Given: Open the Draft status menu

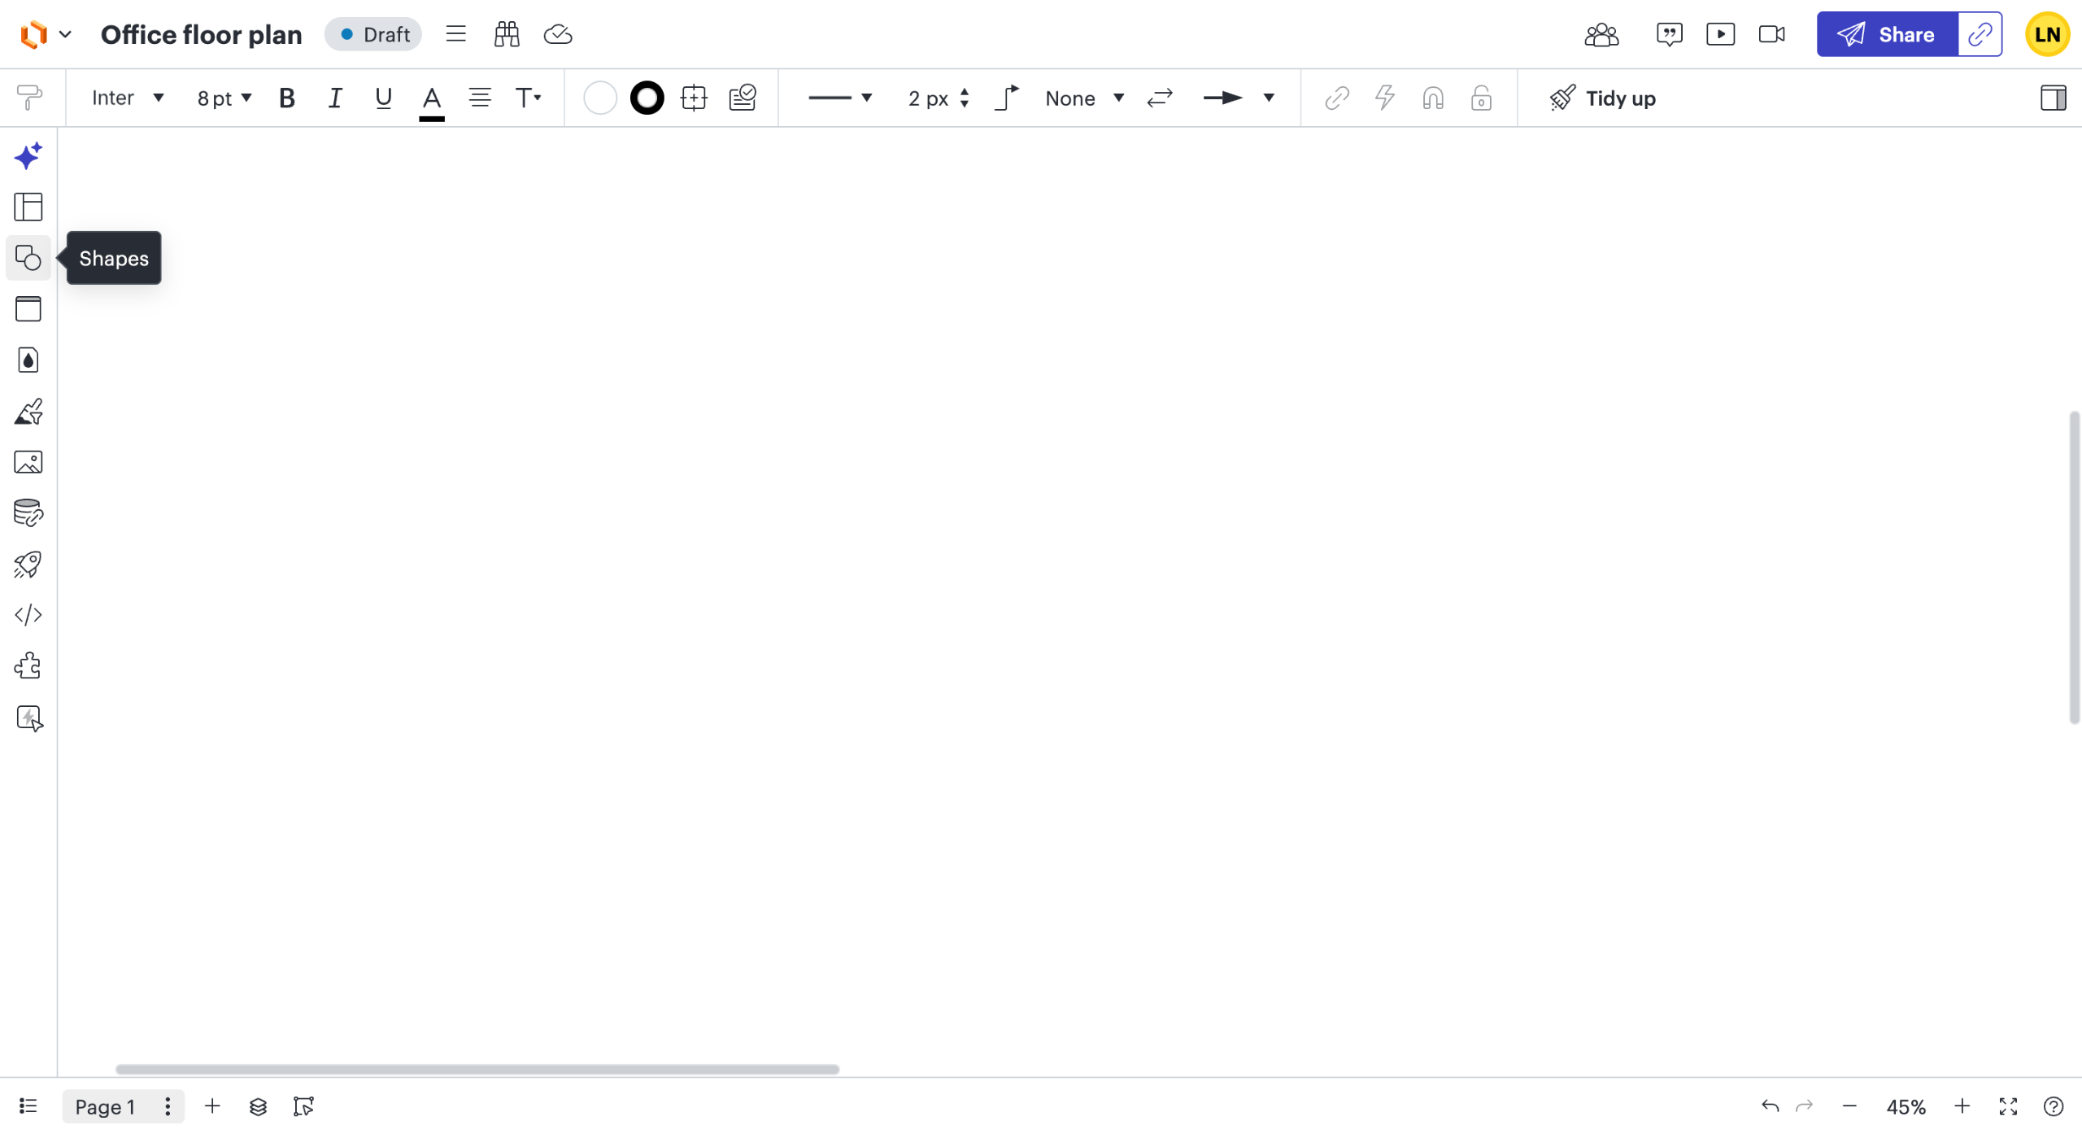Looking at the screenshot, I should point(373,34).
